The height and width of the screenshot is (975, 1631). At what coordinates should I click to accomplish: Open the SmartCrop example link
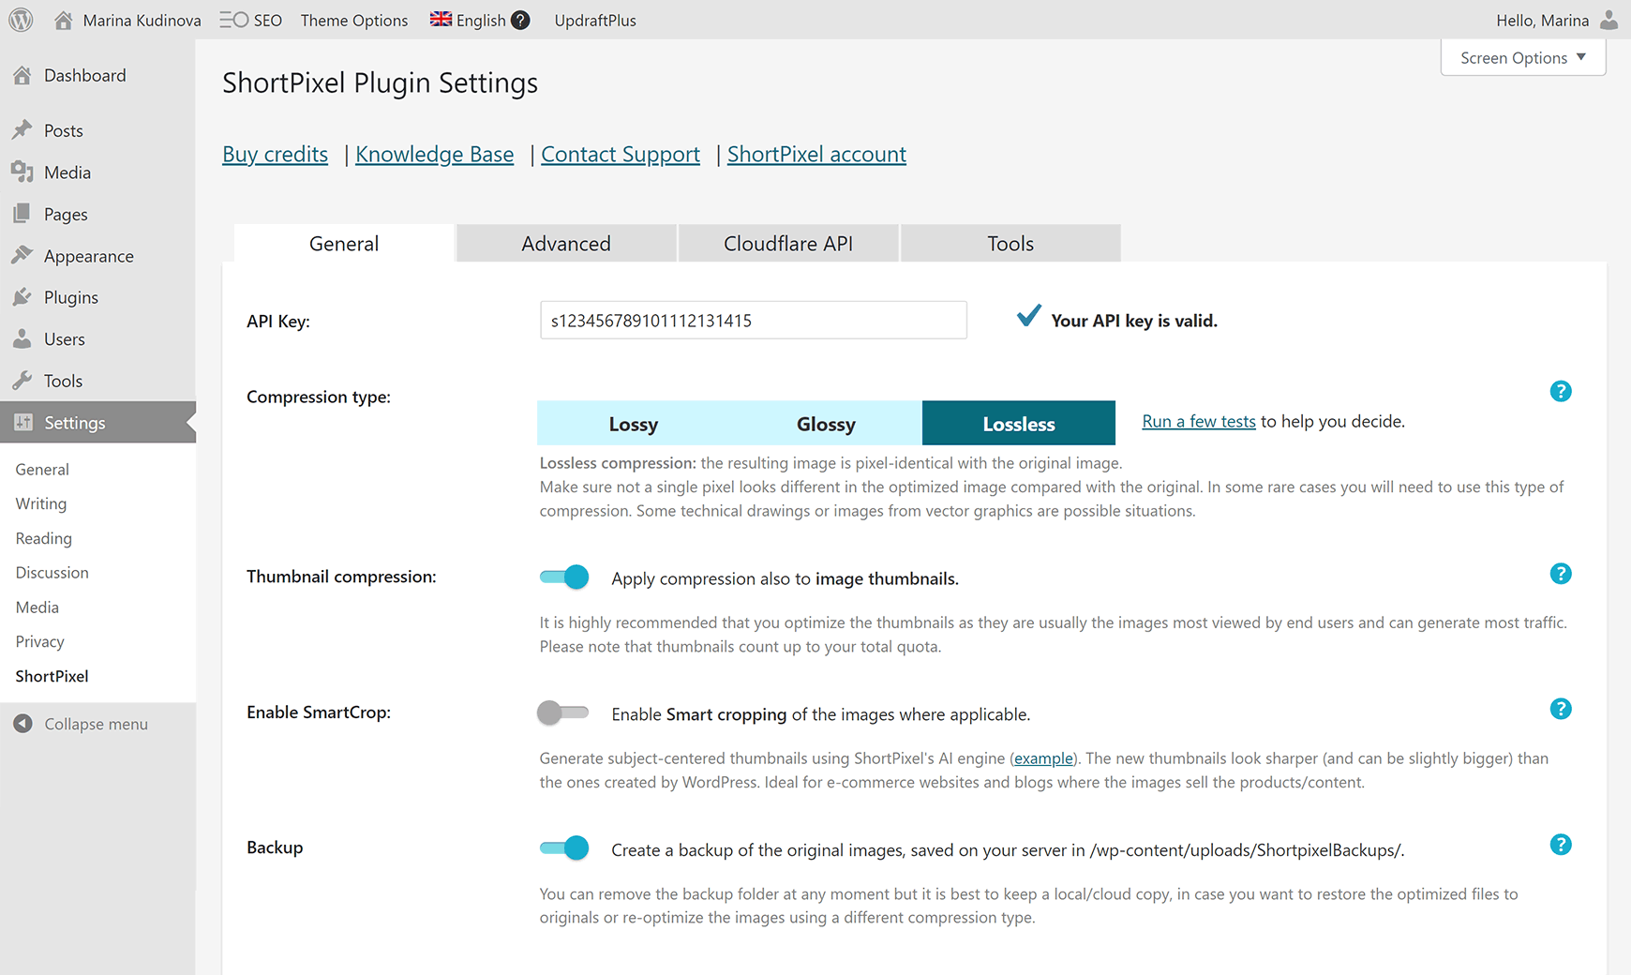(x=1043, y=758)
